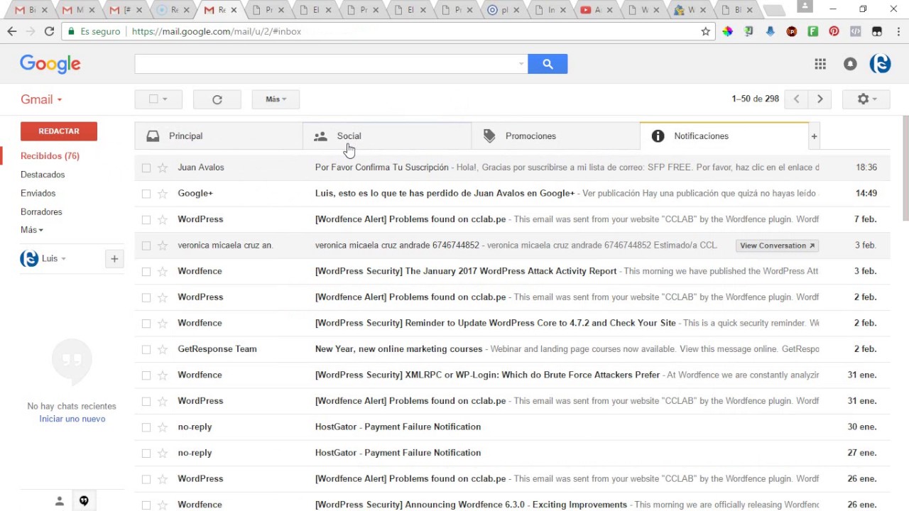Open Reminder to Update WordPress Core email
The image size is (909, 511).
coord(496,323)
